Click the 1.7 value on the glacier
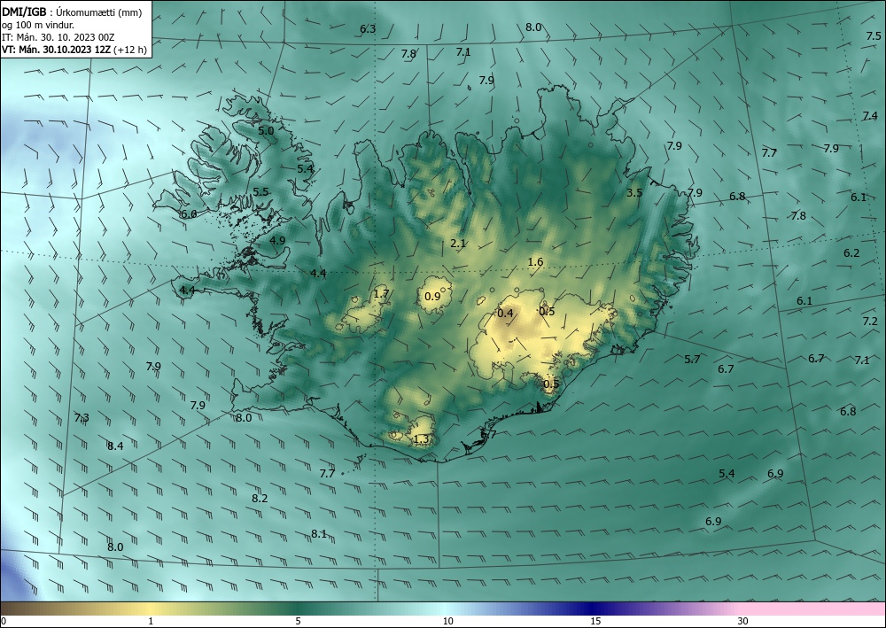This screenshot has height=628, width=886. [381, 294]
